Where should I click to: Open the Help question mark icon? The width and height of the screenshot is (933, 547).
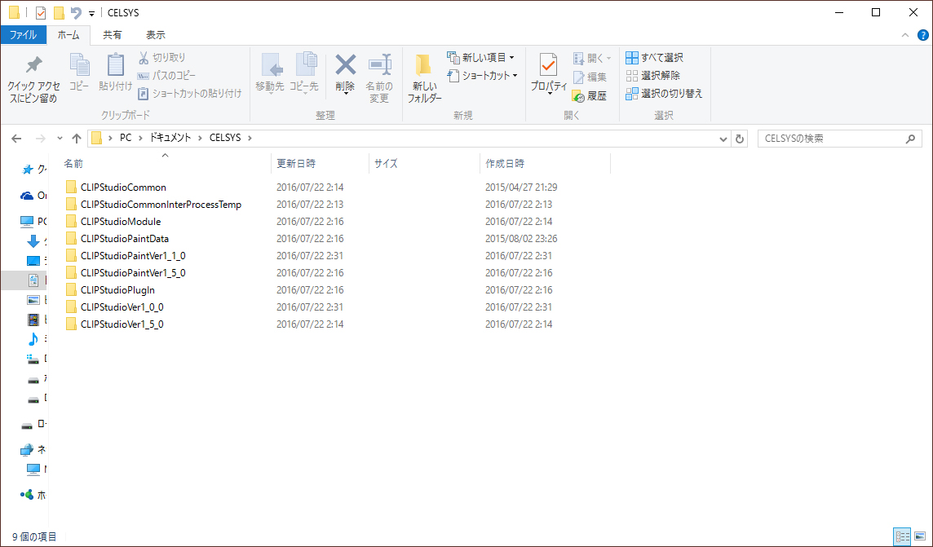click(x=923, y=35)
